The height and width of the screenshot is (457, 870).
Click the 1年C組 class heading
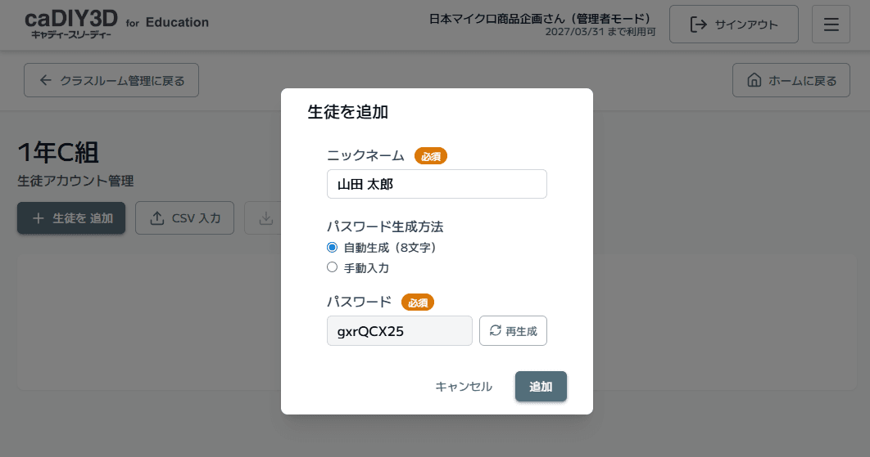(x=57, y=152)
